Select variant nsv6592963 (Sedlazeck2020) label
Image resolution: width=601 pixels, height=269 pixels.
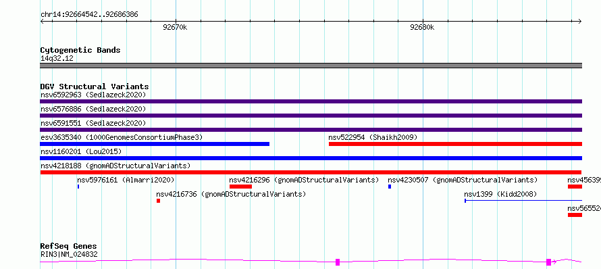[x=93, y=95]
